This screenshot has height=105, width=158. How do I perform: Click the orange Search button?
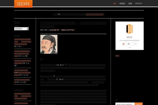pyautogui.click(x=139, y=104)
